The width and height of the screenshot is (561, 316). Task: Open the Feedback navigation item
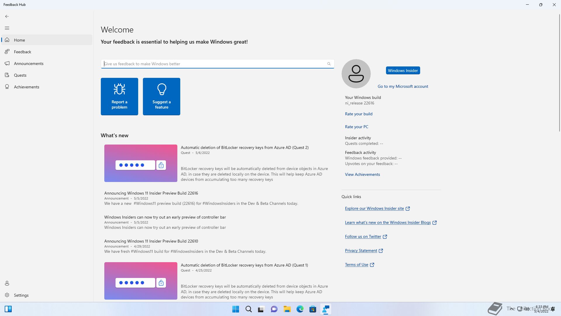[47, 52]
